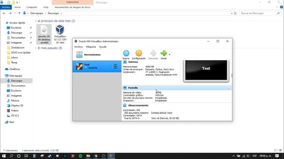Viewport: 284px width, 159px height.
Task: Click the Nueva toolbar icon in VirtualBox
Action: 126,55
